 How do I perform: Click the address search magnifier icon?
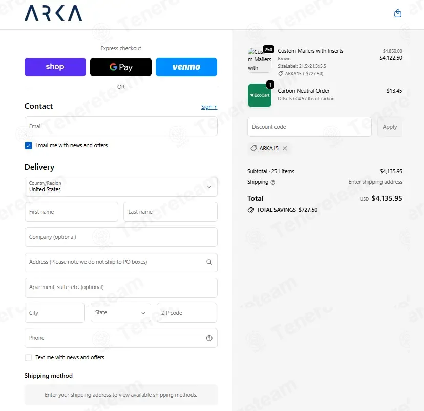pos(209,262)
